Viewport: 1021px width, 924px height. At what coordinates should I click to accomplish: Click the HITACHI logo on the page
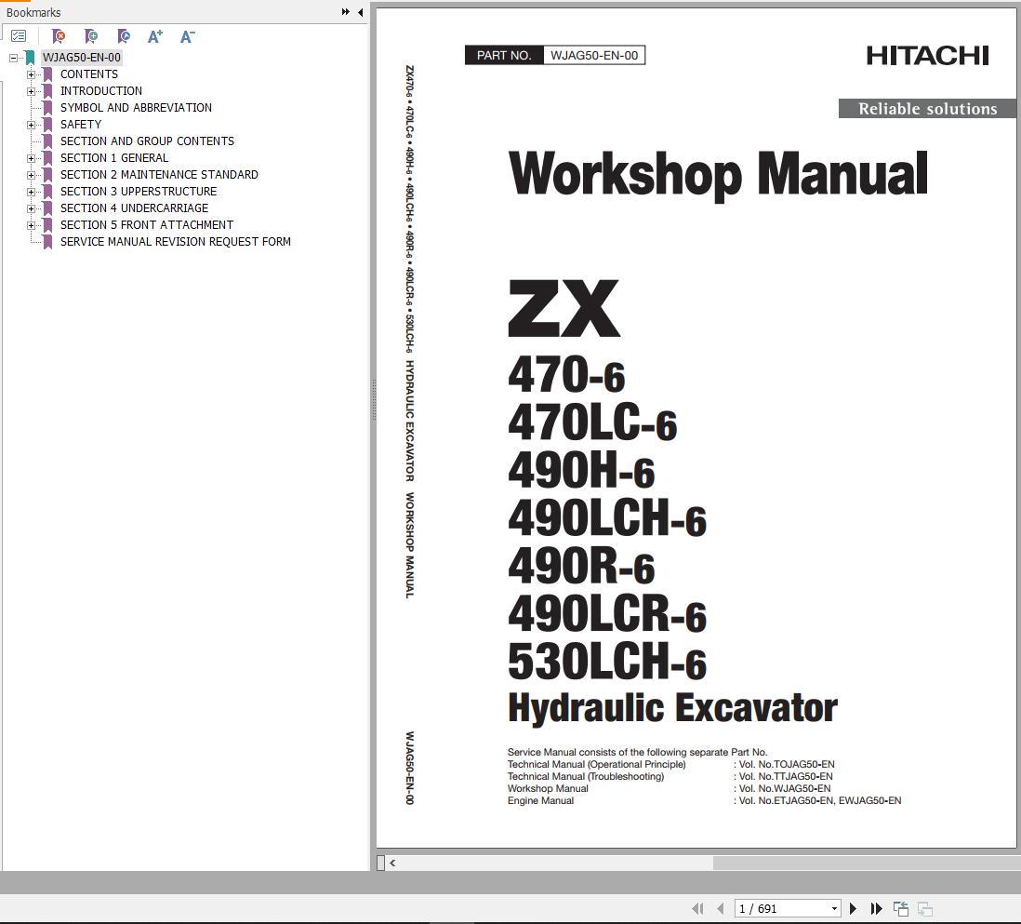927,56
